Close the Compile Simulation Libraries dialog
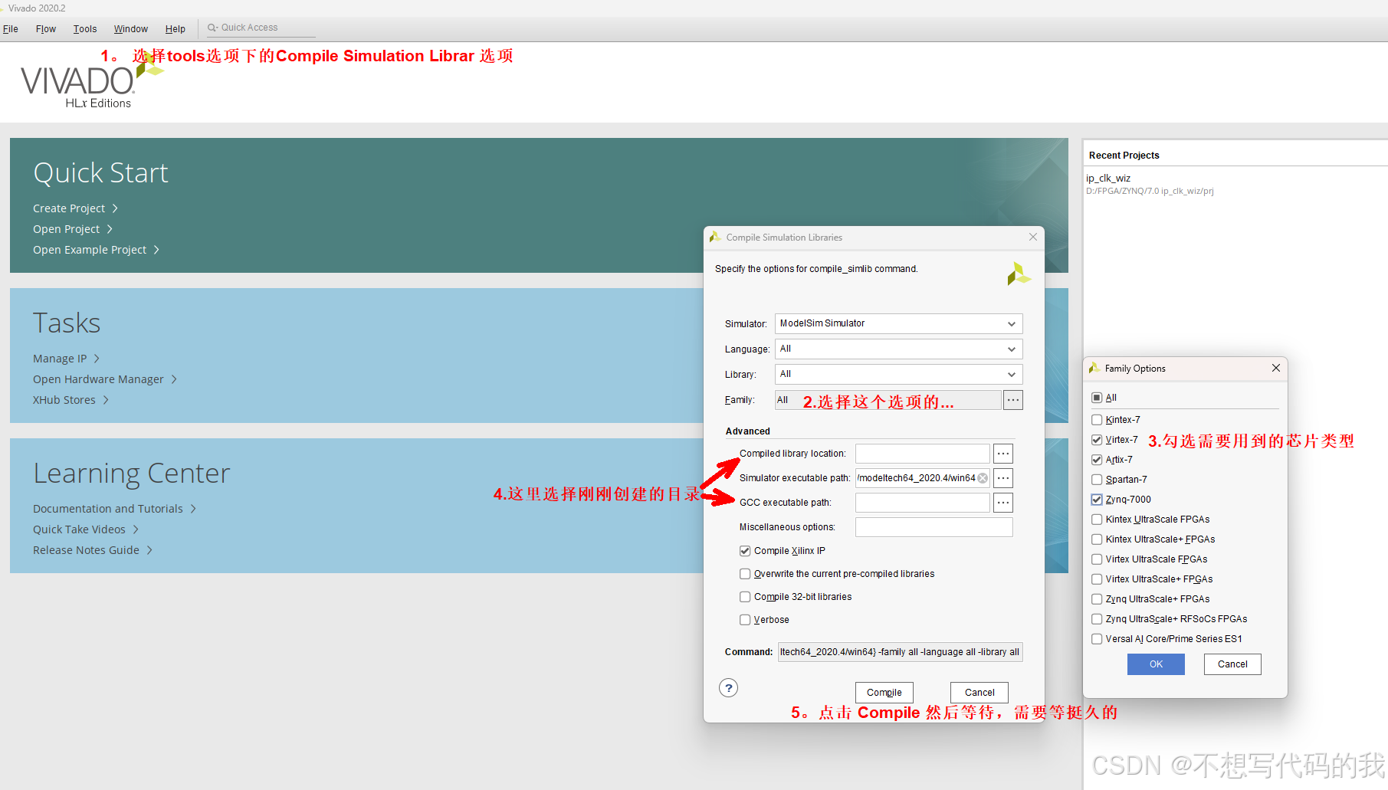Viewport: 1388px width, 790px height. click(x=1033, y=237)
